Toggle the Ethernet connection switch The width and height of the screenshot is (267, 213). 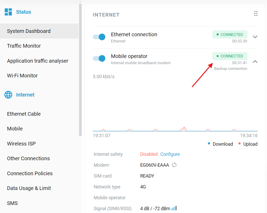99,37
